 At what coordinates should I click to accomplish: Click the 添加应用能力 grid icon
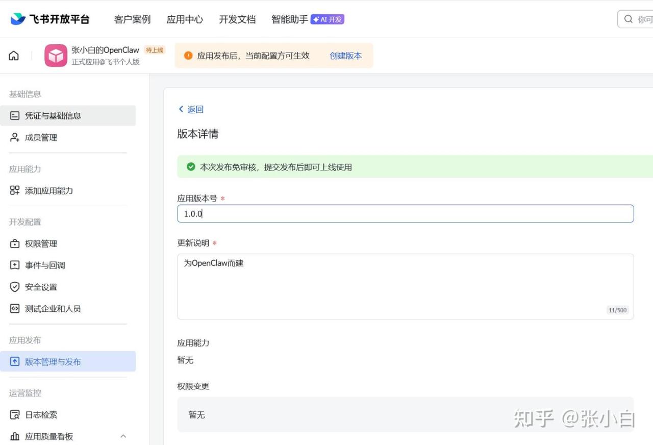click(x=15, y=190)
